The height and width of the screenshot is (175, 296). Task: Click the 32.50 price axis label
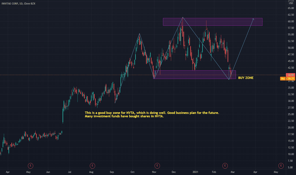click(291, 94)
